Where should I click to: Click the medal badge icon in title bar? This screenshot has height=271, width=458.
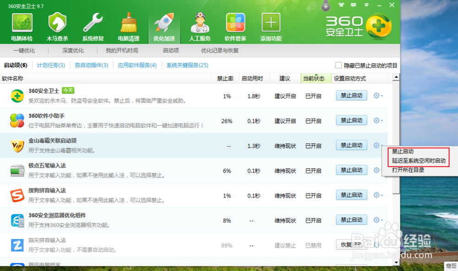click(326, 6)
